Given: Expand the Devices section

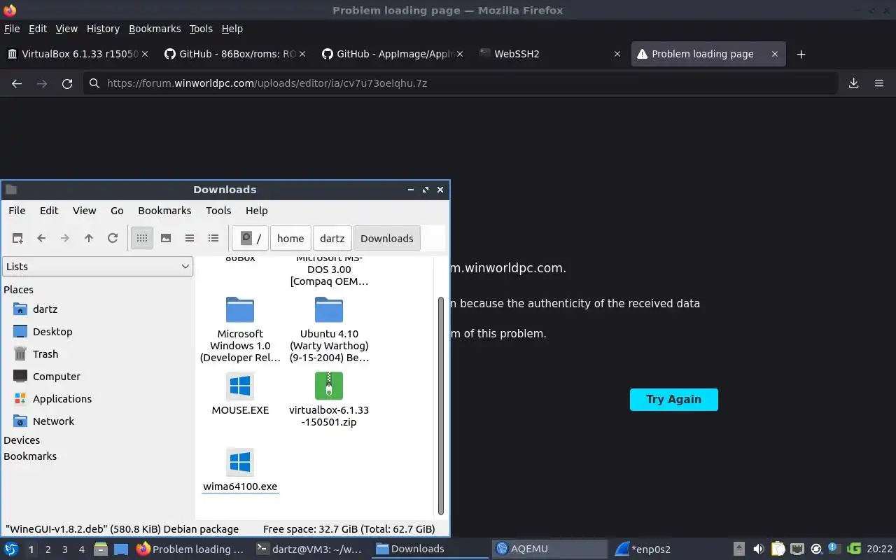Looking at the screenshot, I should 22,440.
